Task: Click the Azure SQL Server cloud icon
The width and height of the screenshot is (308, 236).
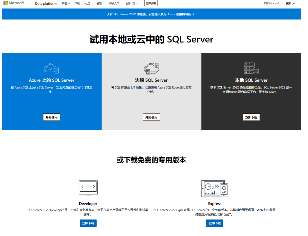Action: (52, 68)
